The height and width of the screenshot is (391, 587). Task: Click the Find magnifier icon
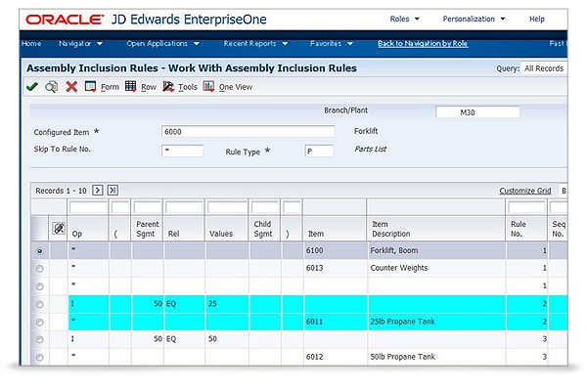tap(51, 87)
